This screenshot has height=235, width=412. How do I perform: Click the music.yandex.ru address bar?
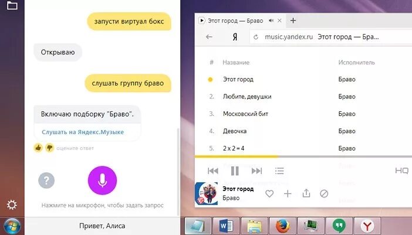click(x=331, y=37)
